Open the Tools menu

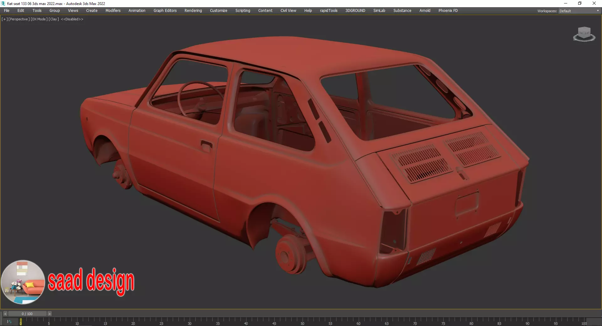[x=37, y=10]
